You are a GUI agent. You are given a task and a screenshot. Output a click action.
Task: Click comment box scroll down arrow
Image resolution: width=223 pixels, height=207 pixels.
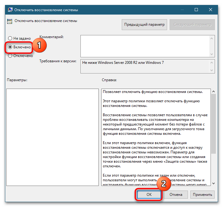[212, 54]
